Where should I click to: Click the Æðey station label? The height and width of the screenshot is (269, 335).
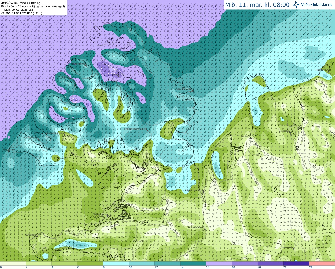coord(115,75)
